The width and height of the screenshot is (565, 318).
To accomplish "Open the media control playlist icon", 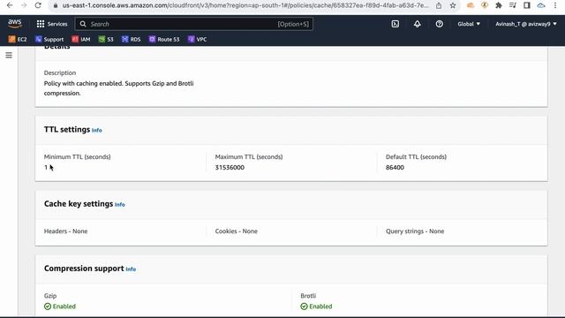I will point(513,5).
